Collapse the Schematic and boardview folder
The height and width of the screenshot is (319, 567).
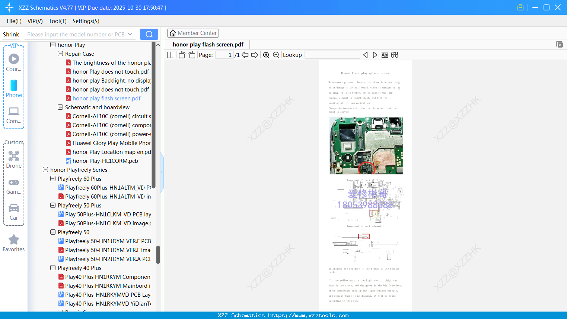click(60, 107)
